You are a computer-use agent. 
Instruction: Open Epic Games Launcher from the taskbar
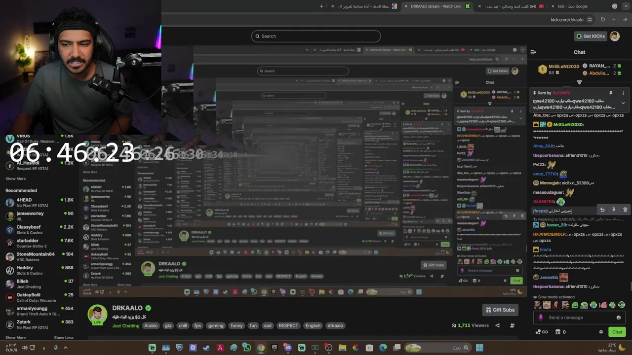pyautogui.click(x=274, y=348)
